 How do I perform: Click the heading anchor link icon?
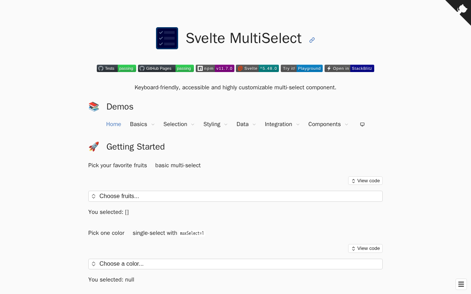(x=312, y=40)
